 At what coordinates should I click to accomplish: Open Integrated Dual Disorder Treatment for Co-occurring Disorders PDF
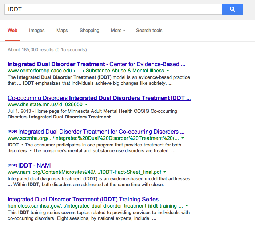tap(101, 132)
